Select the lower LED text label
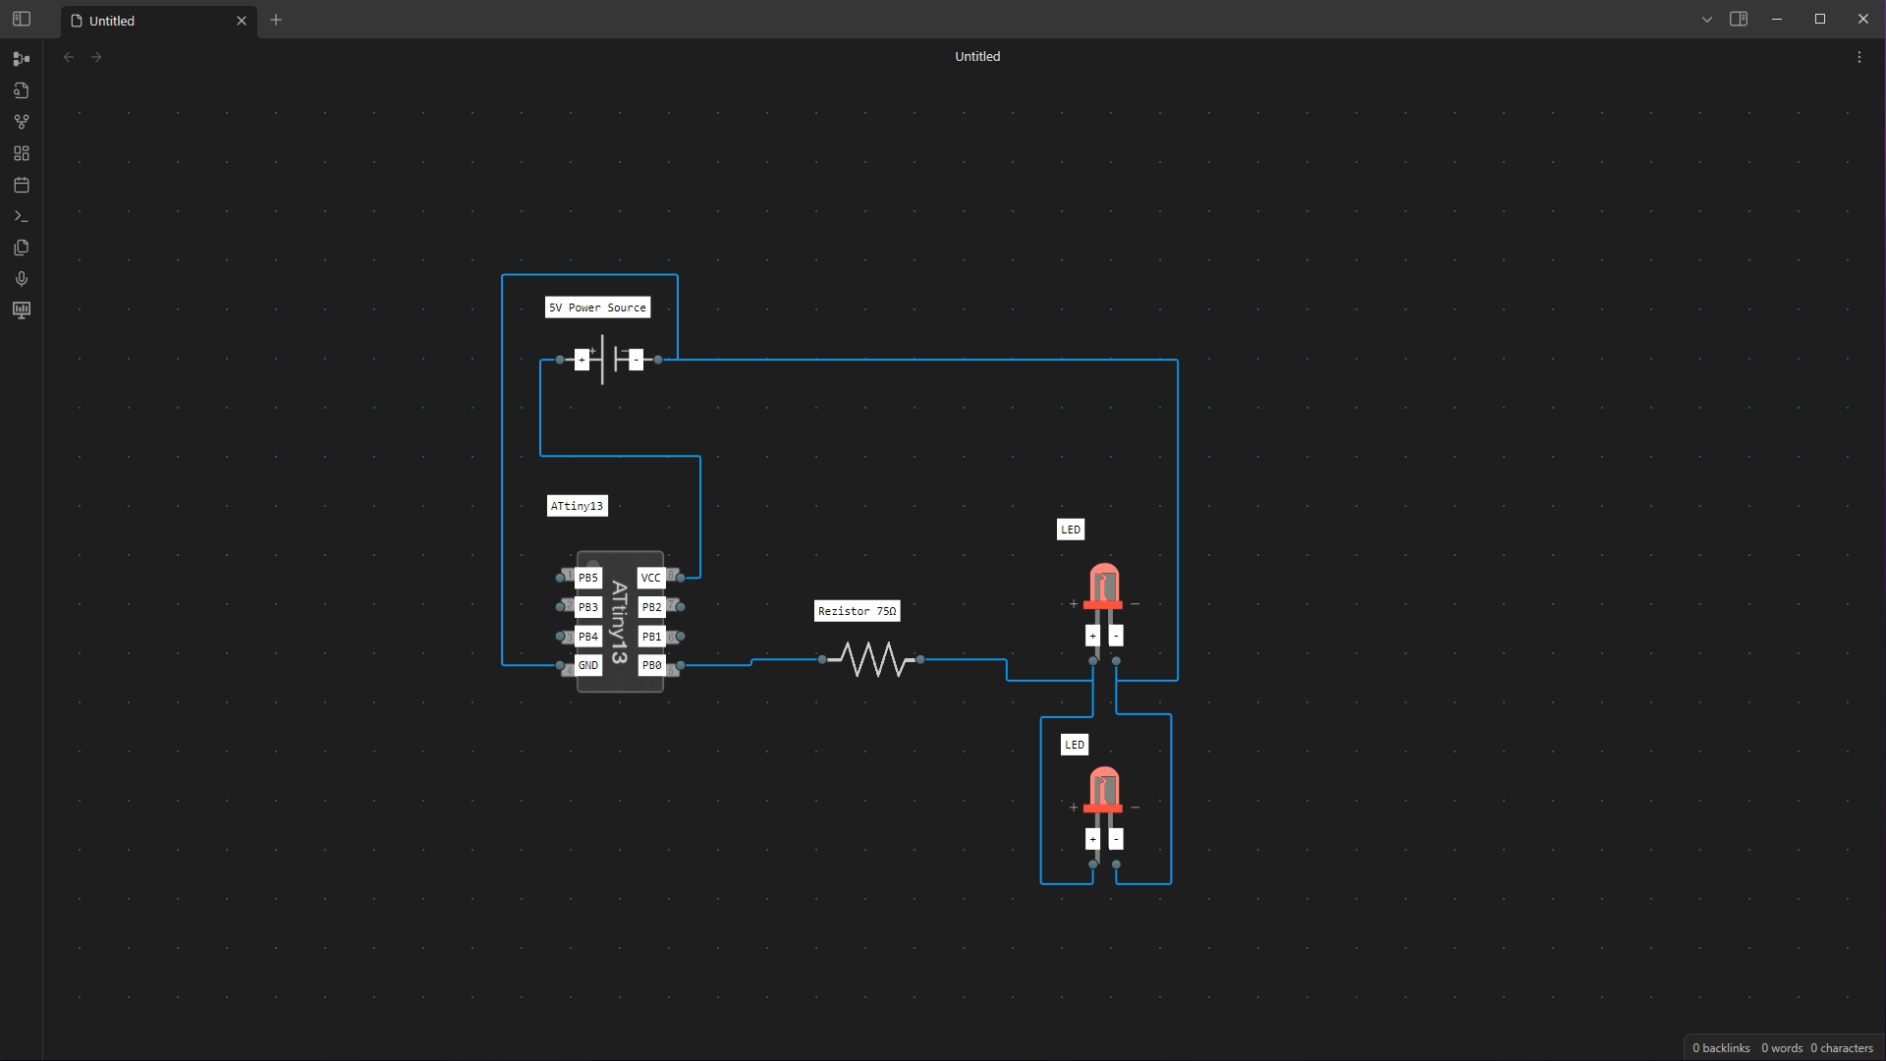The height and width of the screenshot is (1061, 1886). 1075,745
